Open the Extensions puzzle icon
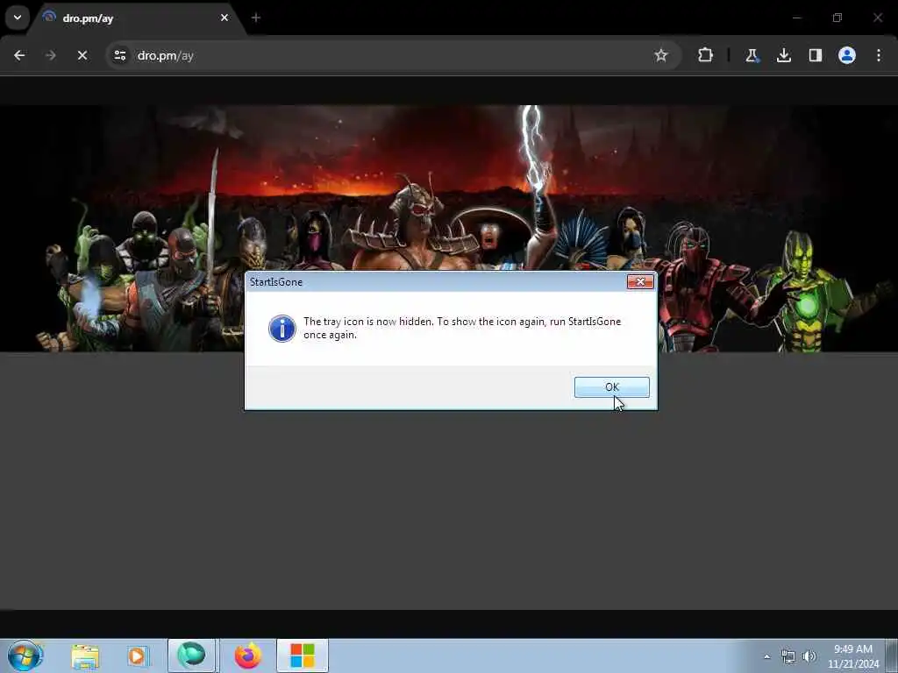898x673 pixels. click(706, 55)
